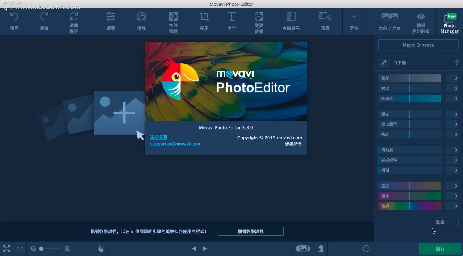Show the image filmstrip gallery icon
This screenshot has width=463, height=256.
(x=303, y=249)
